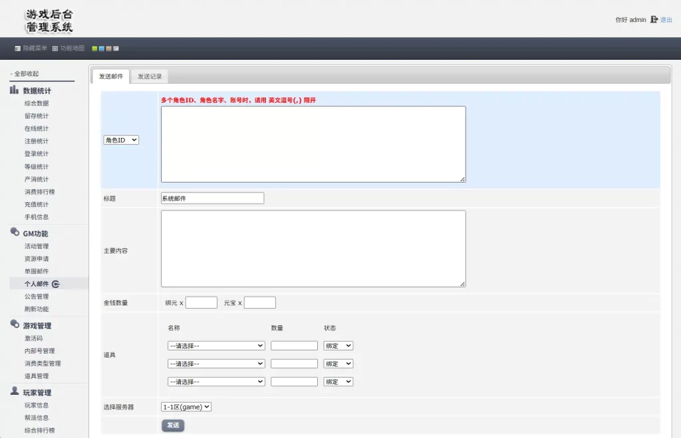The height and width of the screenshot is (438, 681).
Task: Click the GM功能 section icon
Action: 15,233
